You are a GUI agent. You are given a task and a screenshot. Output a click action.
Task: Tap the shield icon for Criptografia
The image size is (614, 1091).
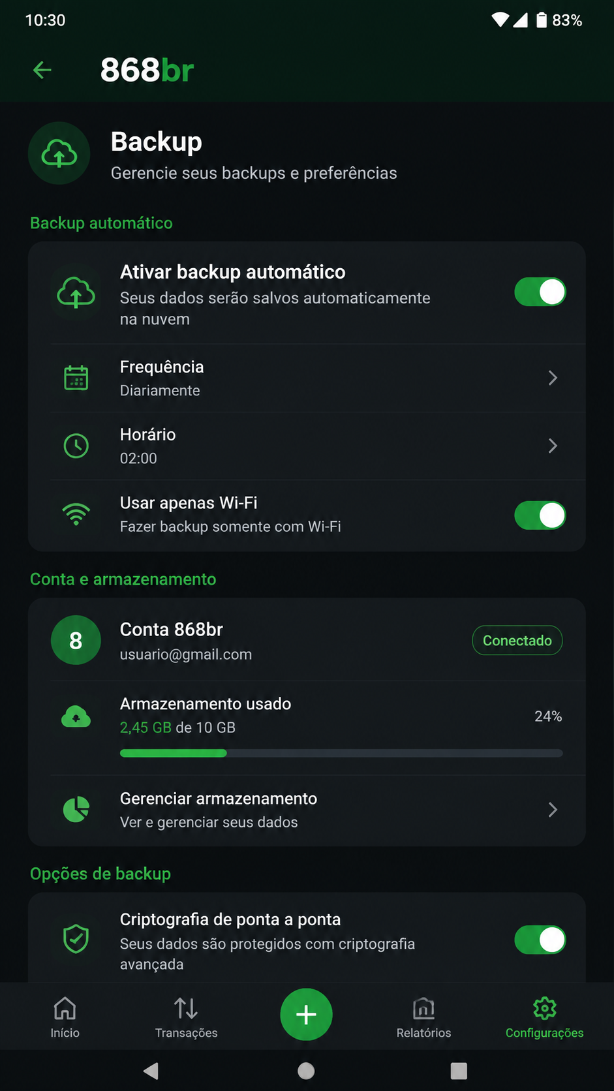pos(76,939)
